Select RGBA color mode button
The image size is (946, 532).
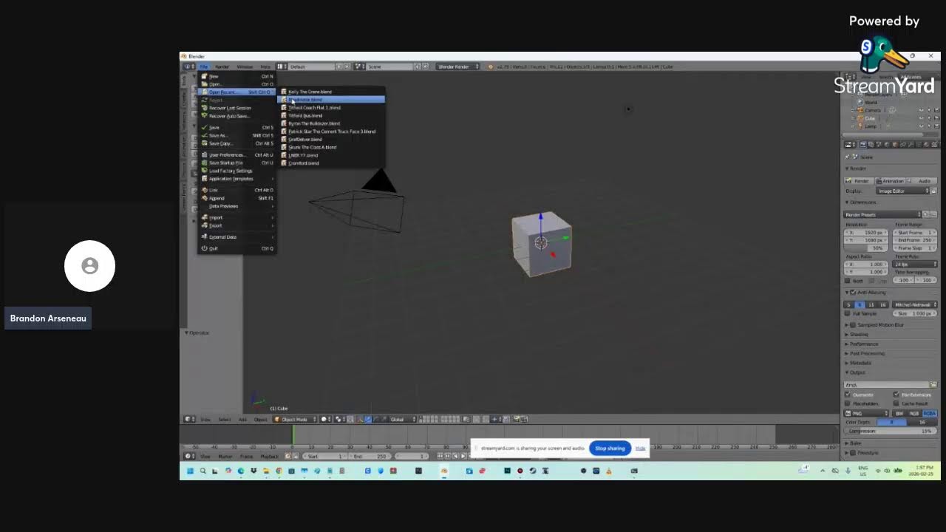(x=930, y=413)
